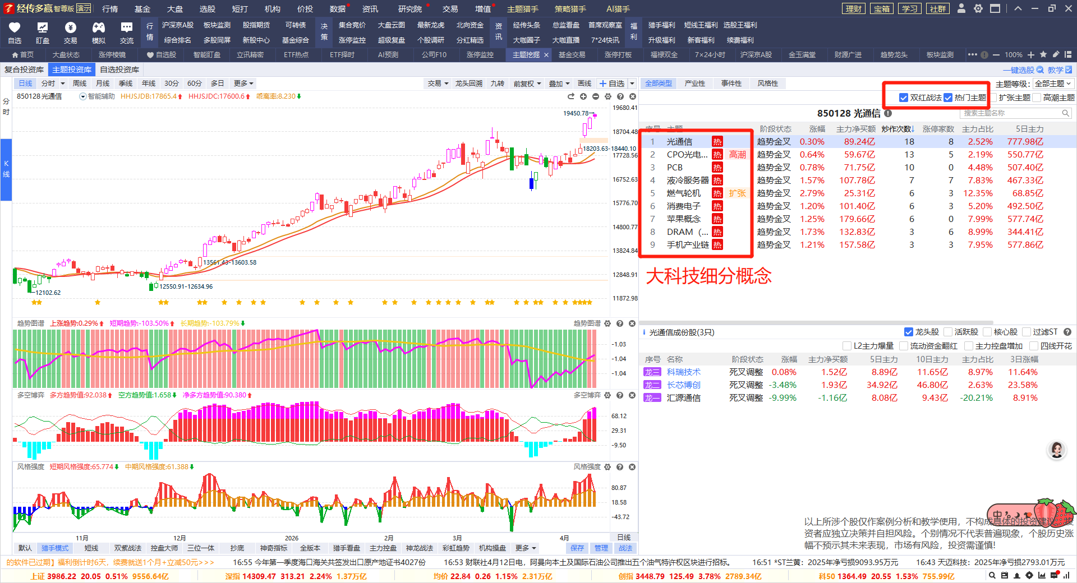
Task: Uncheck the 双红战法 checkbox
Action: (903, 98)
